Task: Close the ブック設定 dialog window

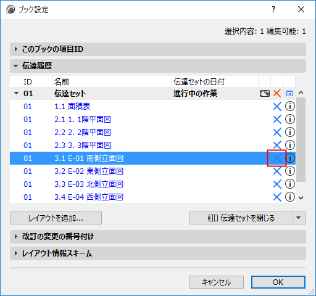Action: (301, 9)
